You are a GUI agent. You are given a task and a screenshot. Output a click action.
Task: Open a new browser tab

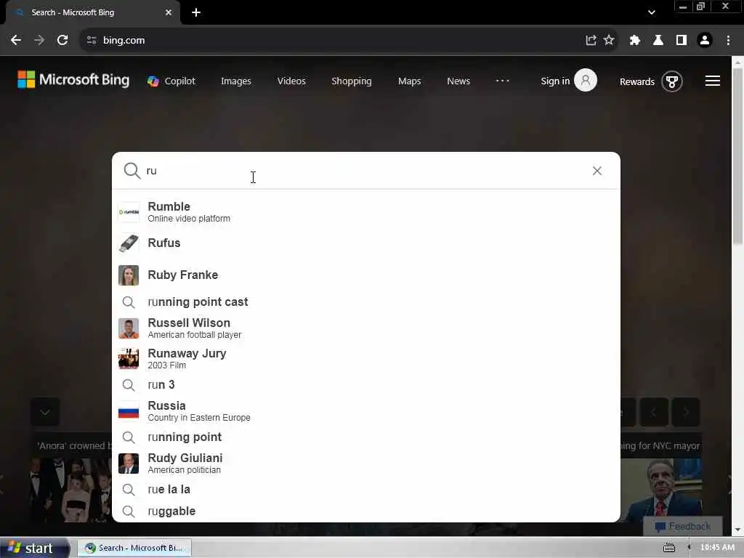pyautogui.click(x=196, y=13)
